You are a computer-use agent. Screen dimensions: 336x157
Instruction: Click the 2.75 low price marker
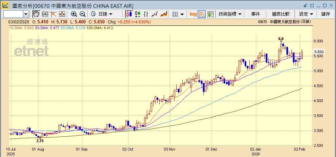click(x=40, y=141)
